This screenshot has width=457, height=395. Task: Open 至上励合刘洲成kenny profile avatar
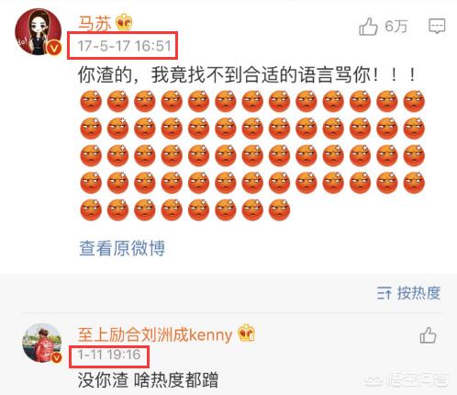pos(42,343)
